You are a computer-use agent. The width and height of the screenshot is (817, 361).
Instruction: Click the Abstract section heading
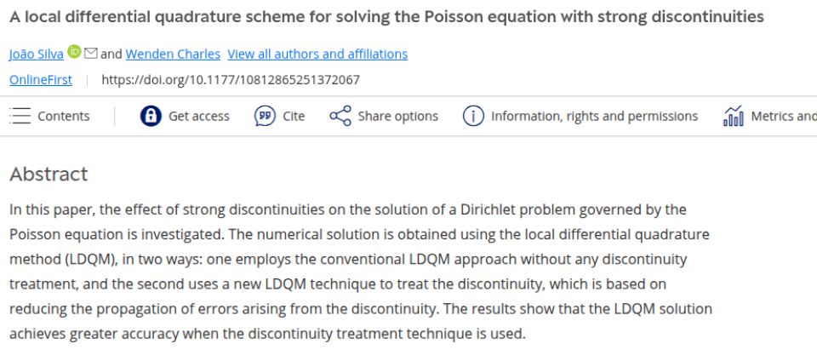[x=49, y=175]
